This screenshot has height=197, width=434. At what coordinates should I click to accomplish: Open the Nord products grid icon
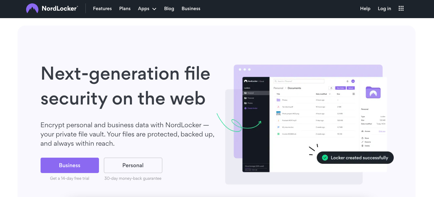(401, 9)
